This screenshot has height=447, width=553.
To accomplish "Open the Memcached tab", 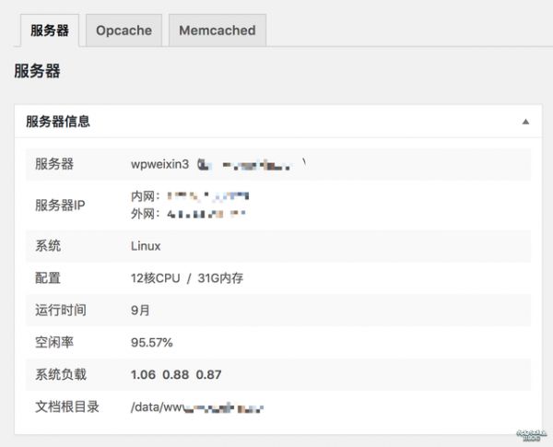I will pyautogui.click(x=217, y=30).
